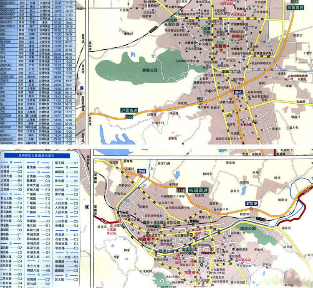Click the 深圳东 destination in timetable
Viewport: 313px width, 288px height.
tap(32, 77)
